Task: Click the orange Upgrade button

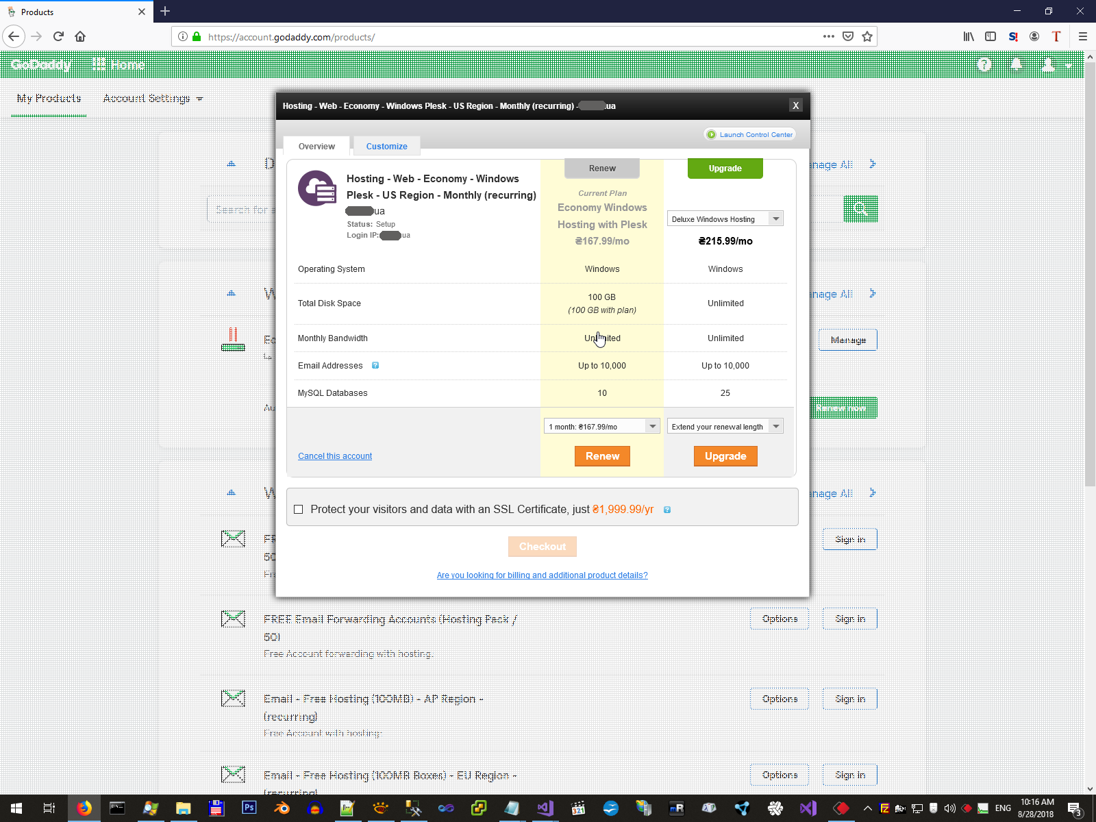Action: pos(725,456)
